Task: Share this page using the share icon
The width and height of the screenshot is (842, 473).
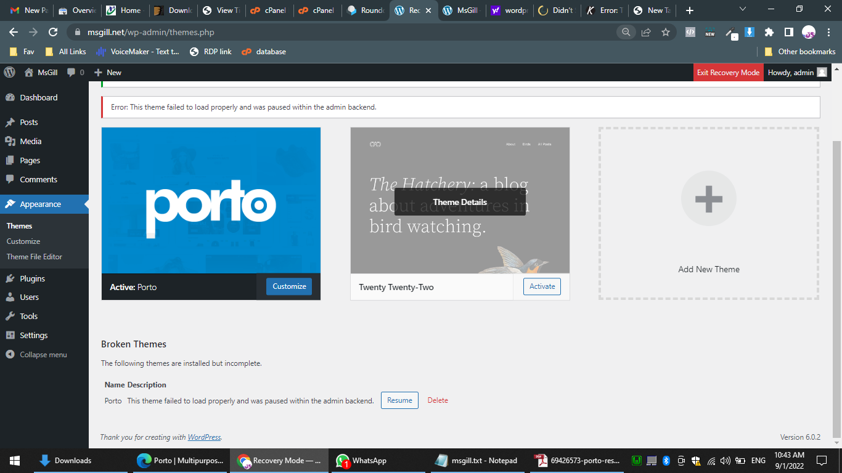Action: click(646, 32)
